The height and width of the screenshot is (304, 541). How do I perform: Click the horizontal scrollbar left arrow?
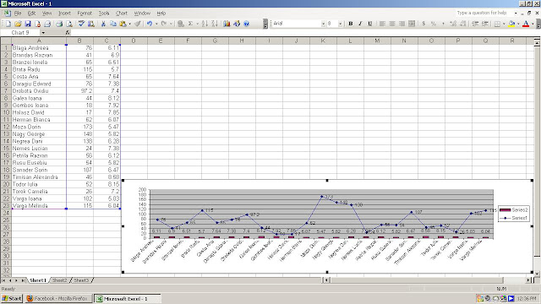(x=326, y=280)
